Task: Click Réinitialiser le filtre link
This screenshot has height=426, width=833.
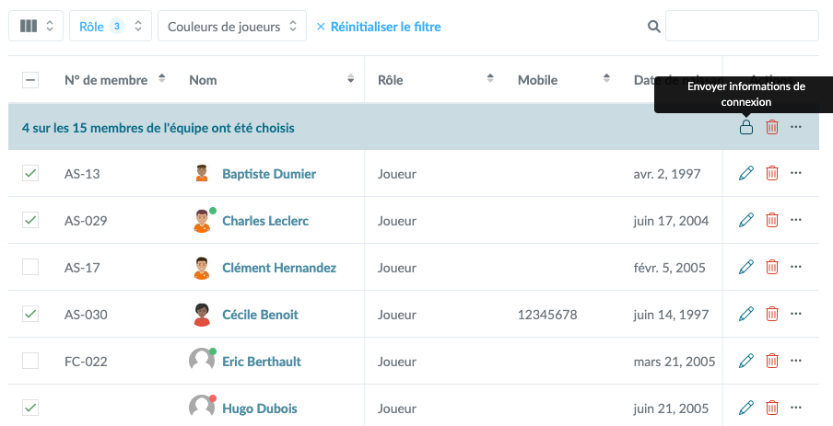Action: pos(379,27)
